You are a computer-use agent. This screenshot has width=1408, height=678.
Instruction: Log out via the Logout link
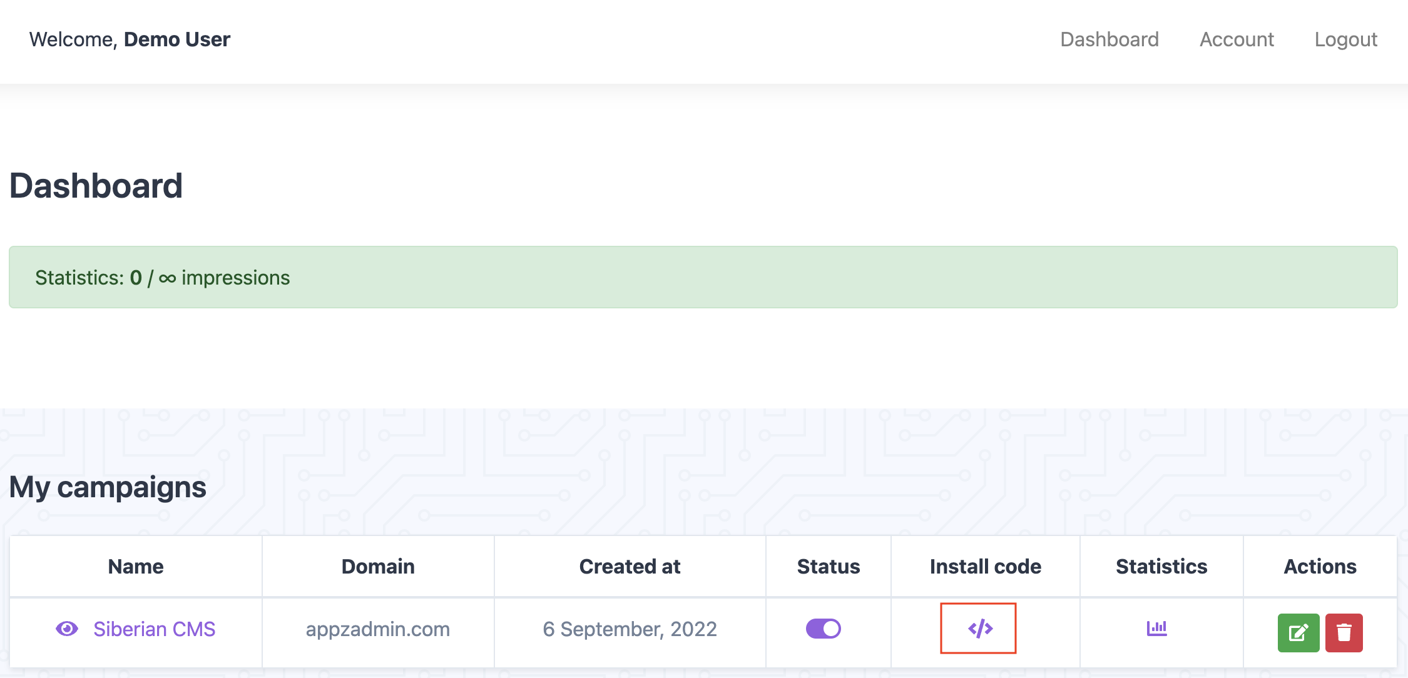tap(1345, 39)
